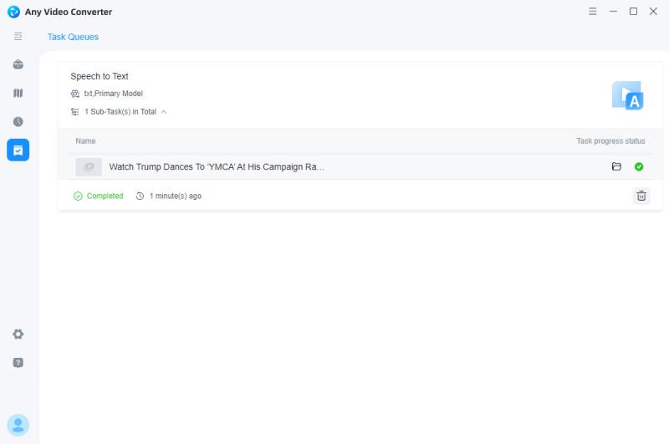Viewport: 669px width, 444px height.
Task: Select the Task Queue sidebar icon
Action: coord(18,150)
